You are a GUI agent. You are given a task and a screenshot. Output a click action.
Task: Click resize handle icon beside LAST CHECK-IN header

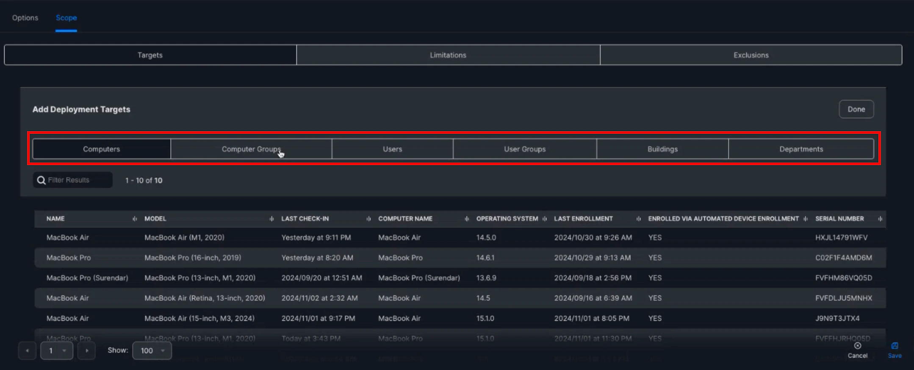tap(368, 219)
